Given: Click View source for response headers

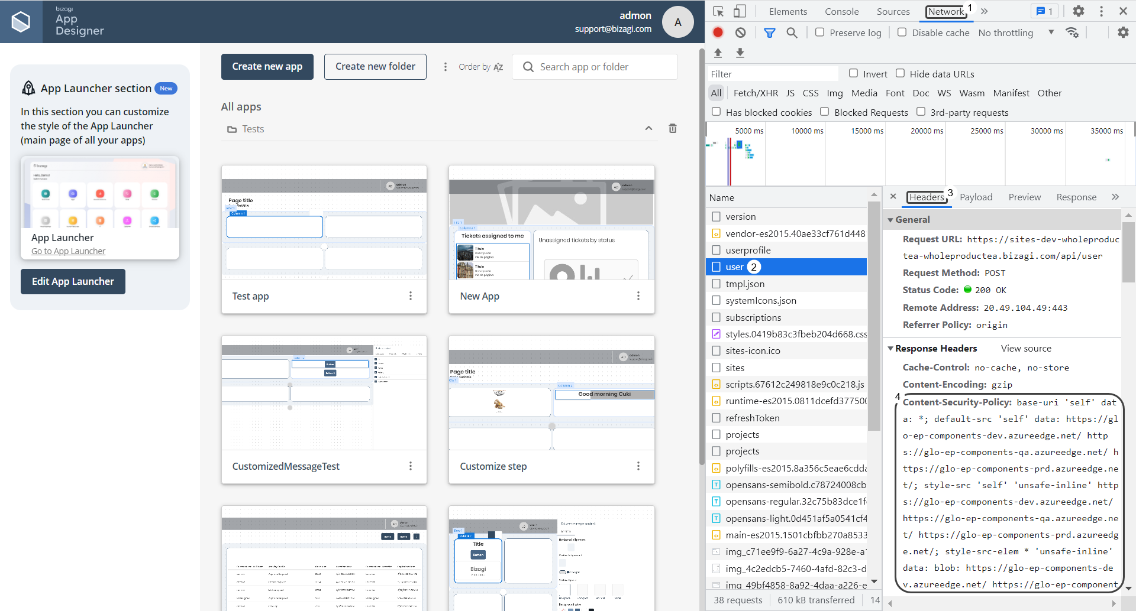Looking at the screenshot, I should (1026, 349).
